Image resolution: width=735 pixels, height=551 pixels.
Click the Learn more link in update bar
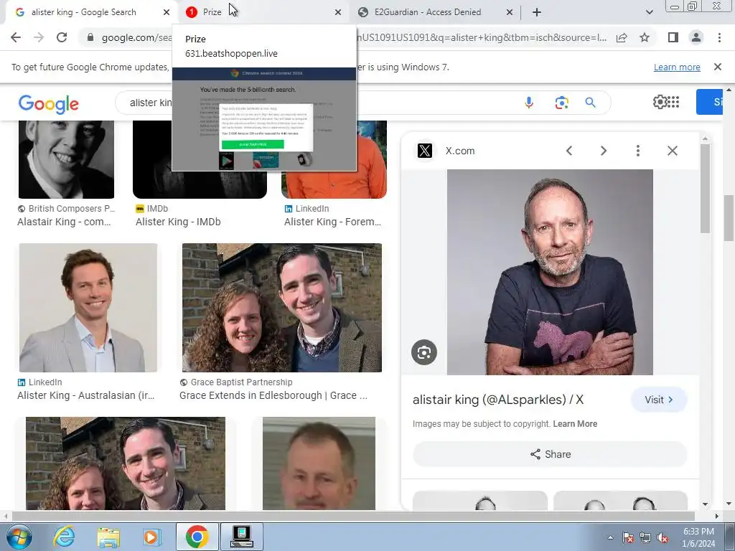pos(677,67)
